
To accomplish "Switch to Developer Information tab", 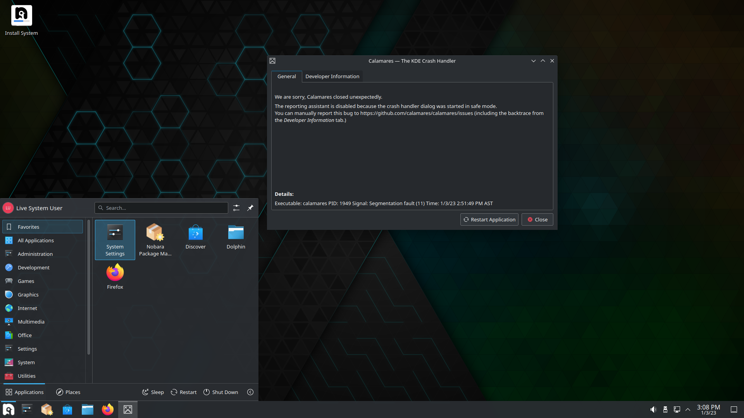I will point(332,76).
